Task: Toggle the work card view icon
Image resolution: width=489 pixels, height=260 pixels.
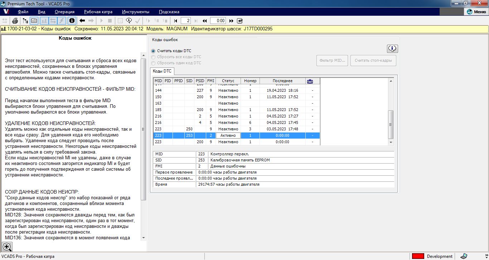Action: [34, 21]
